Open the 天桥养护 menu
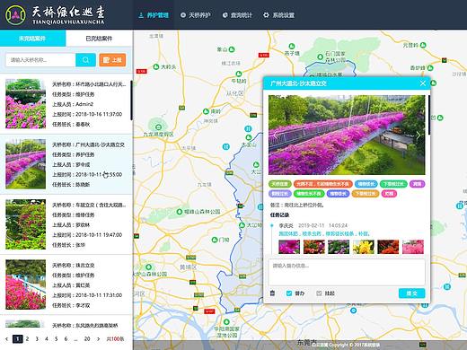 [196, 15]
